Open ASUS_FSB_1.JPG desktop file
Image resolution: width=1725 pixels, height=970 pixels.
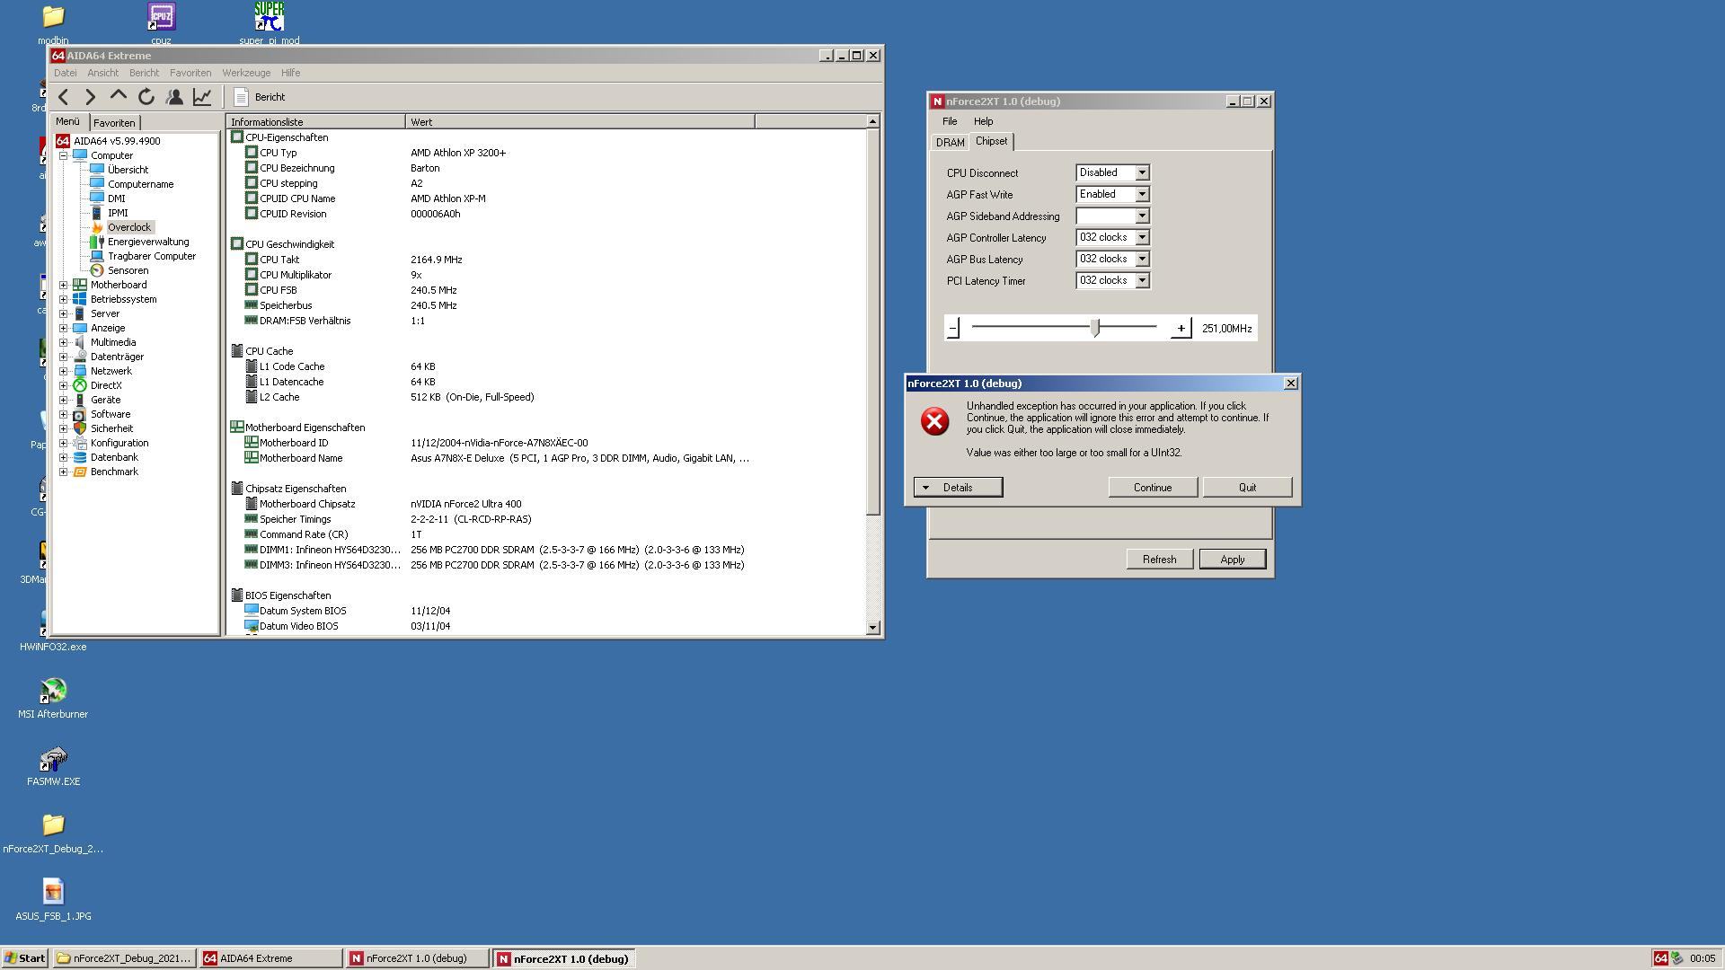point(53,901)
